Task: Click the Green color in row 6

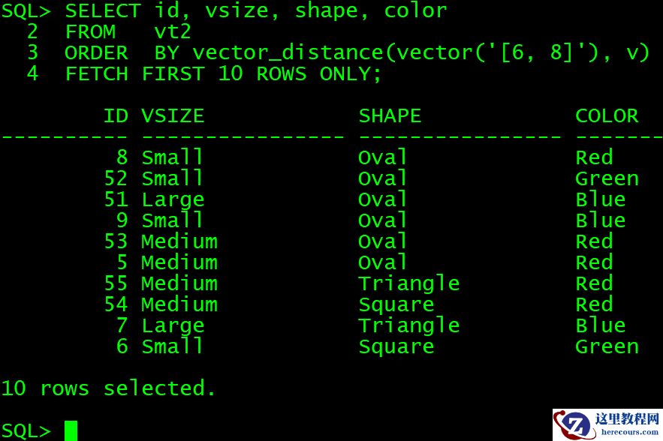Action: pyautogui.click(x=607, y=347)
